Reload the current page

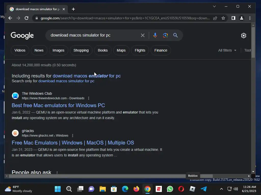[27, 18]
